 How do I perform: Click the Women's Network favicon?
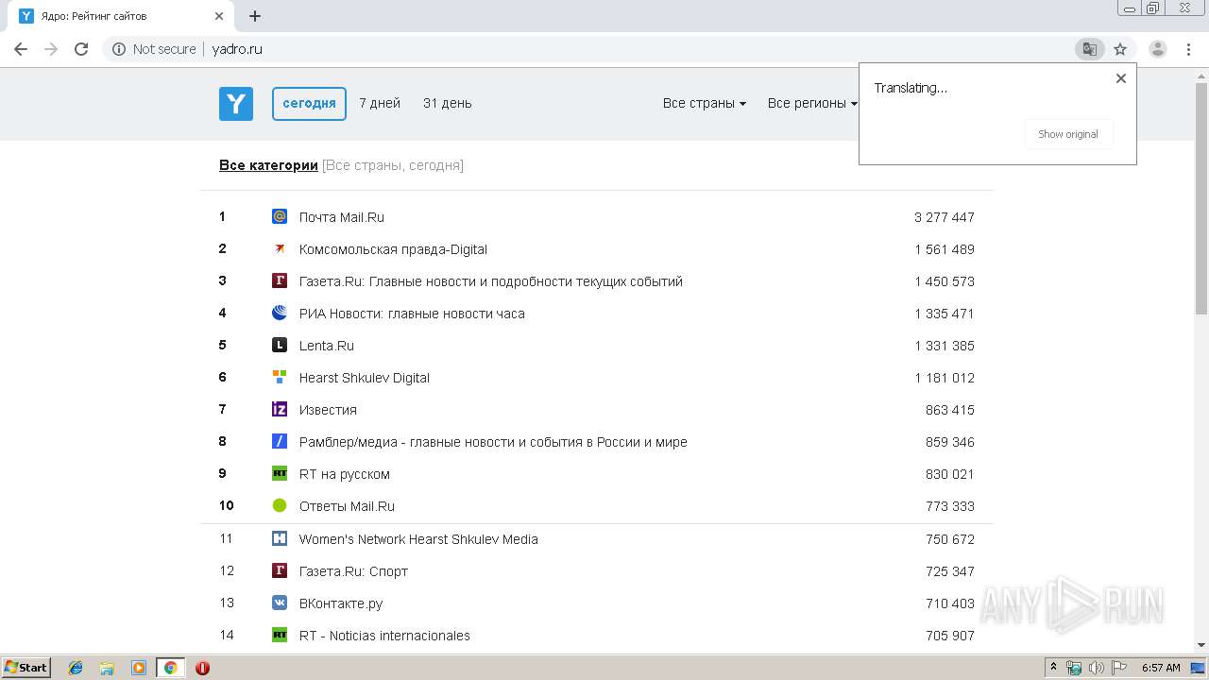[x=280, y=538]
